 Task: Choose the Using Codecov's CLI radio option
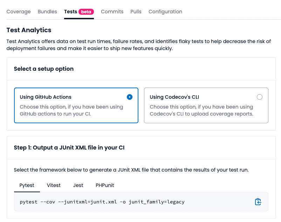tap(259, 97)
